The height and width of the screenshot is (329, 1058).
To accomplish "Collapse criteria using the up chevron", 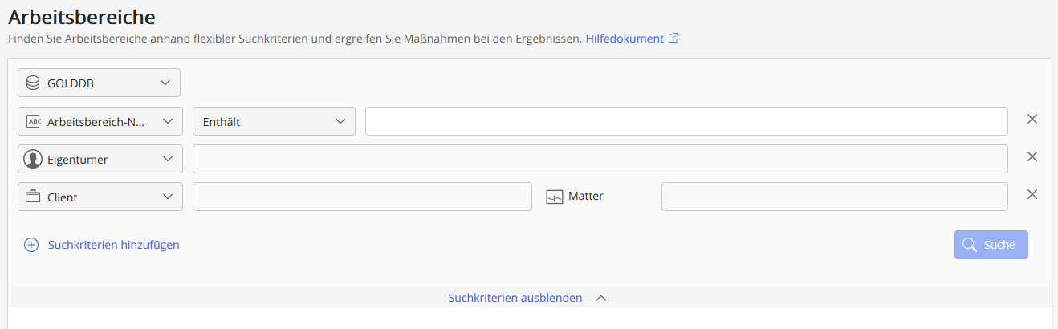I will [601, 298].
